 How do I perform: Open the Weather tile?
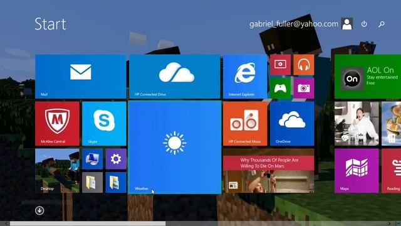click(175, 147)
